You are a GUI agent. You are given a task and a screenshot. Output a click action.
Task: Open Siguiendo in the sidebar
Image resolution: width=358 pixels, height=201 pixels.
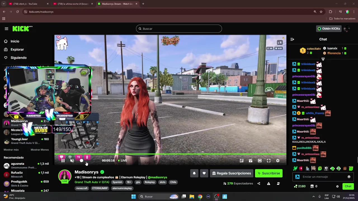tap(18, 58)
